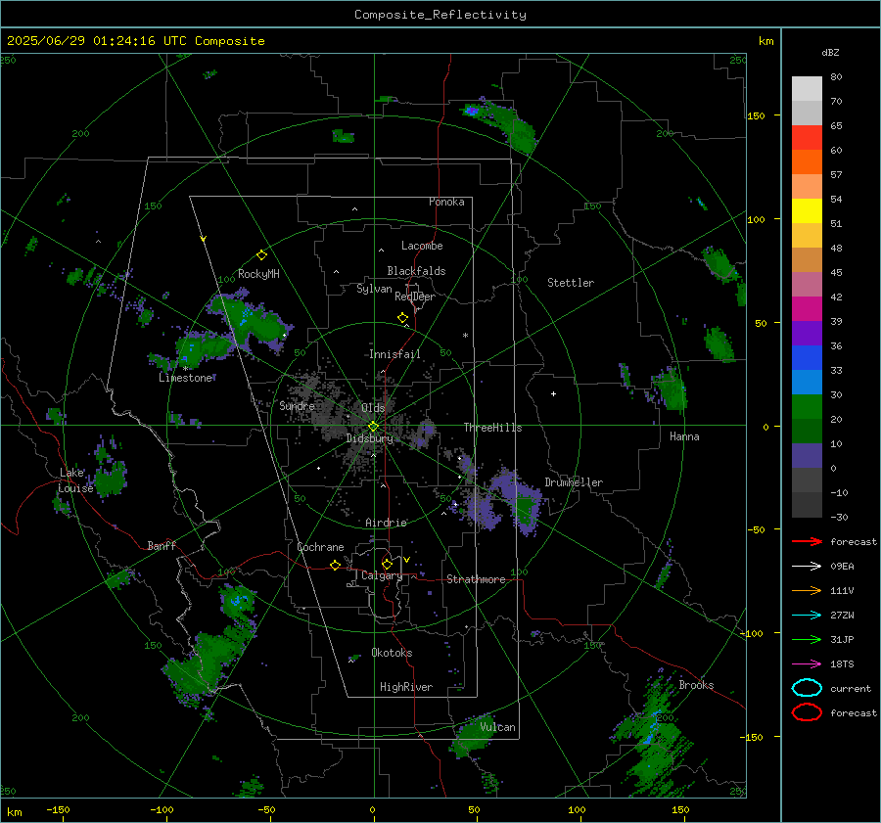Click the magenta 18TS arrow icon

click(807, 664)
